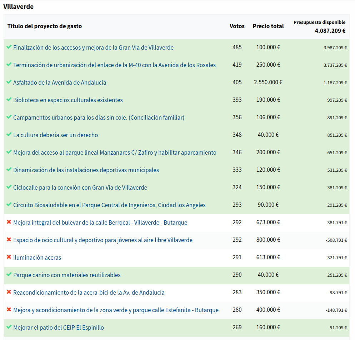This screenshot has width=355, height=340.
Task: Select remaining budget 3.987.209 €
Action: (x=335, y=48)
